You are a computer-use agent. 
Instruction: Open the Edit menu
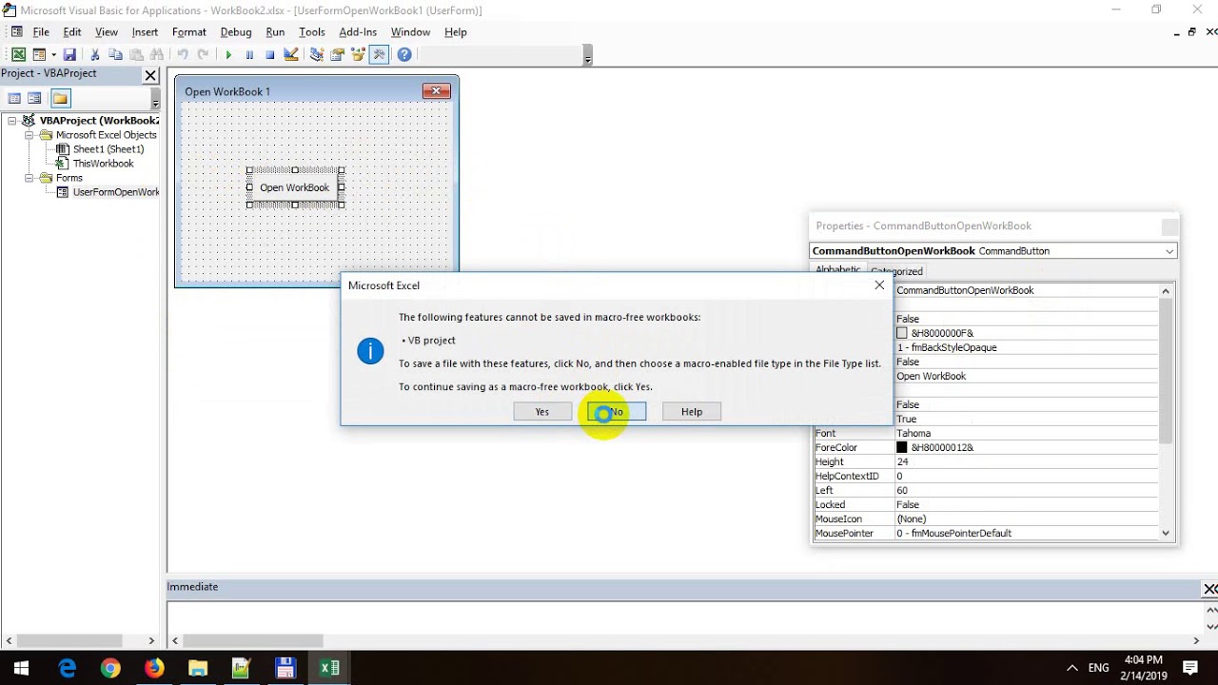coord(72,32)
